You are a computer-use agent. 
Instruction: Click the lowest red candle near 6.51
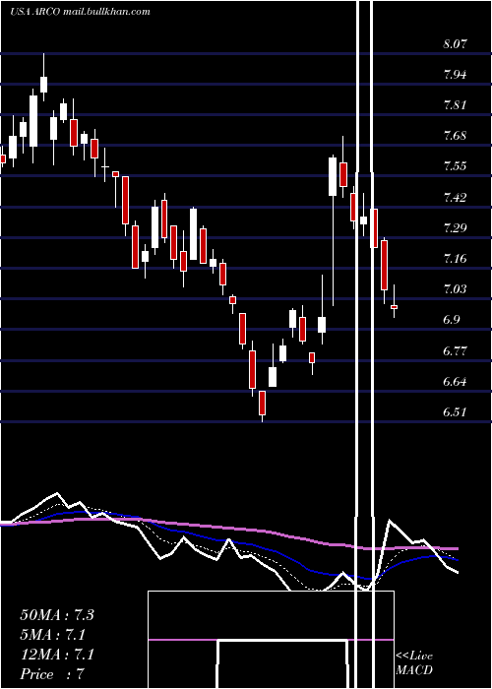[263, 403]
